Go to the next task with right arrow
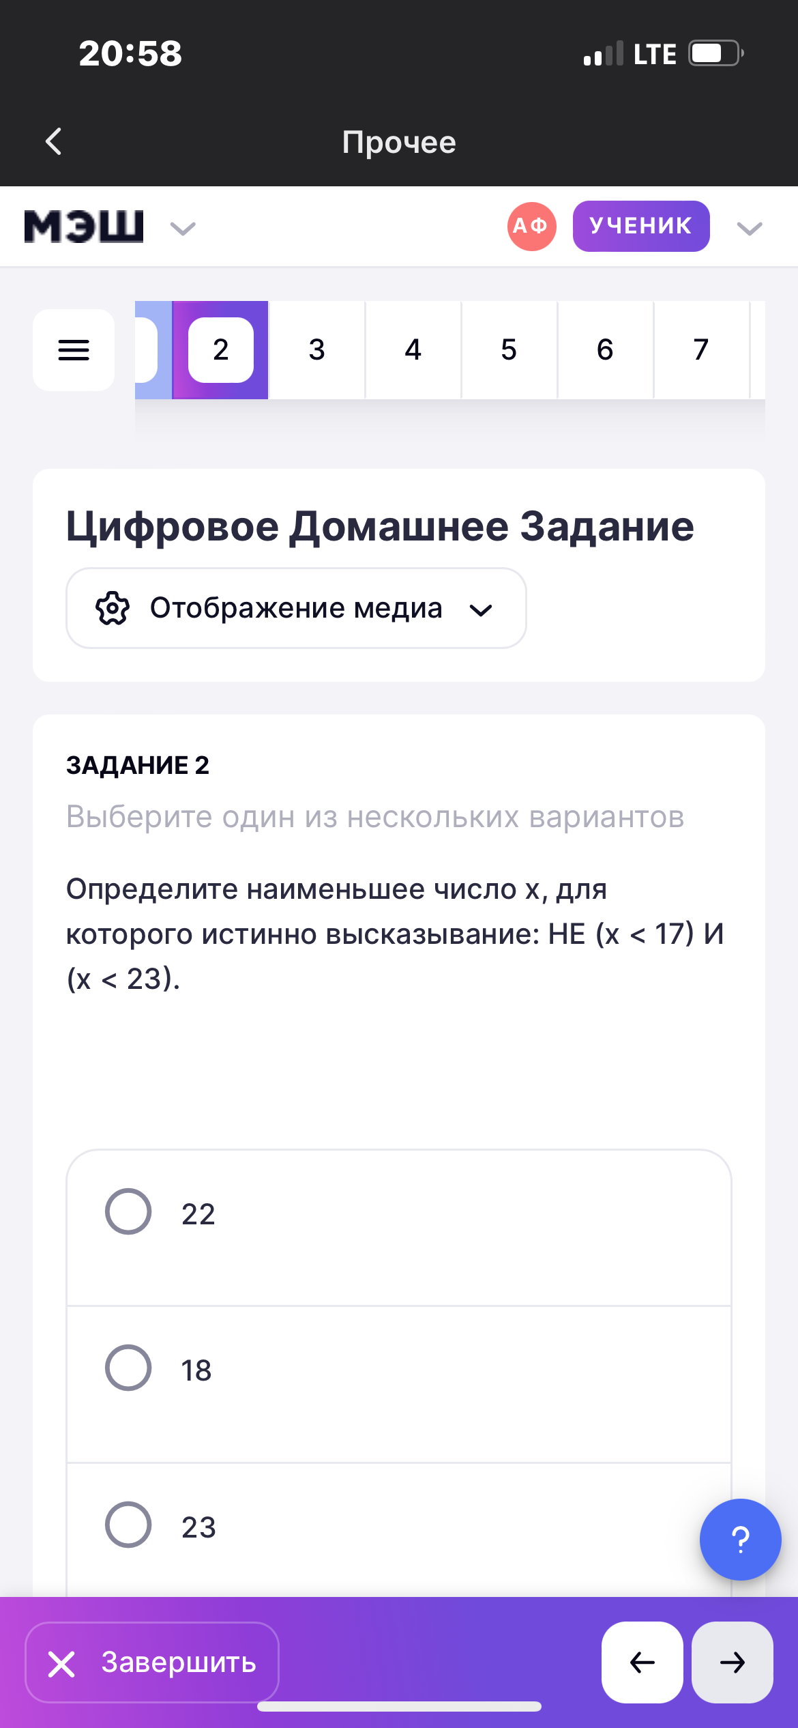Image resolution: width=798 pixels, height=1728 pixels. 732,1662
